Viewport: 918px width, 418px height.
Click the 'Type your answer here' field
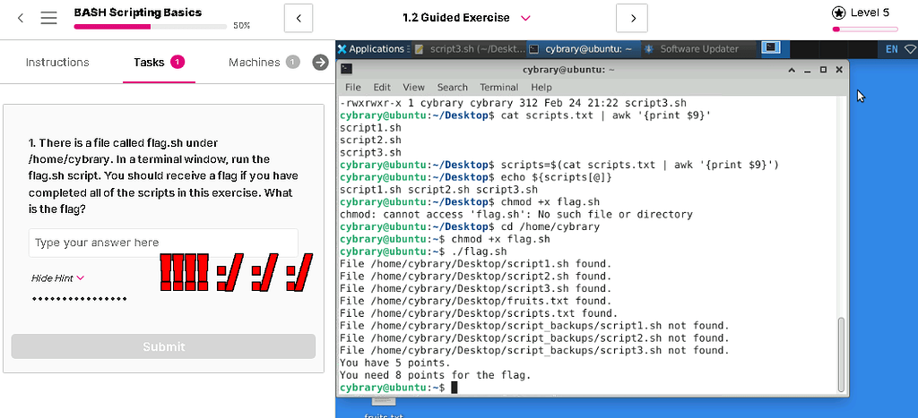pyautogui.click(x=163, y=243)
